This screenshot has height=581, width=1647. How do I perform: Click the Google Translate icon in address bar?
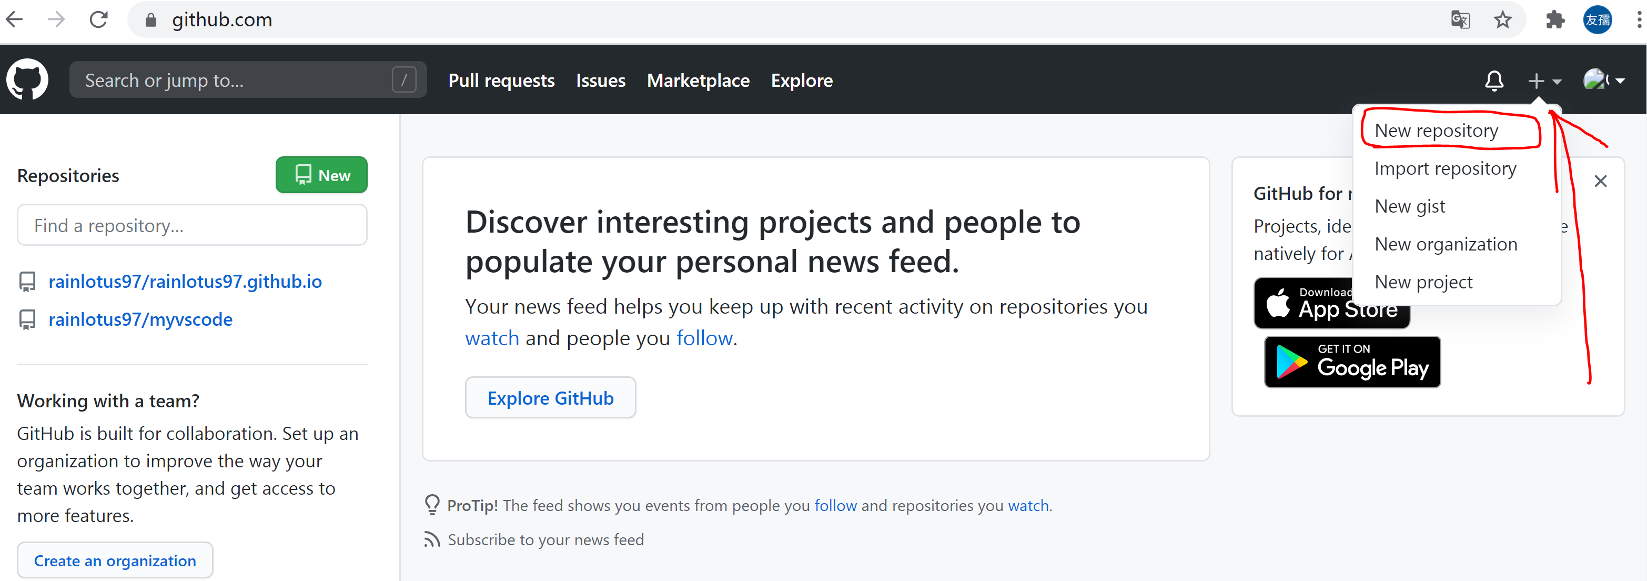pyautogui.click(x=1460, y=20)
